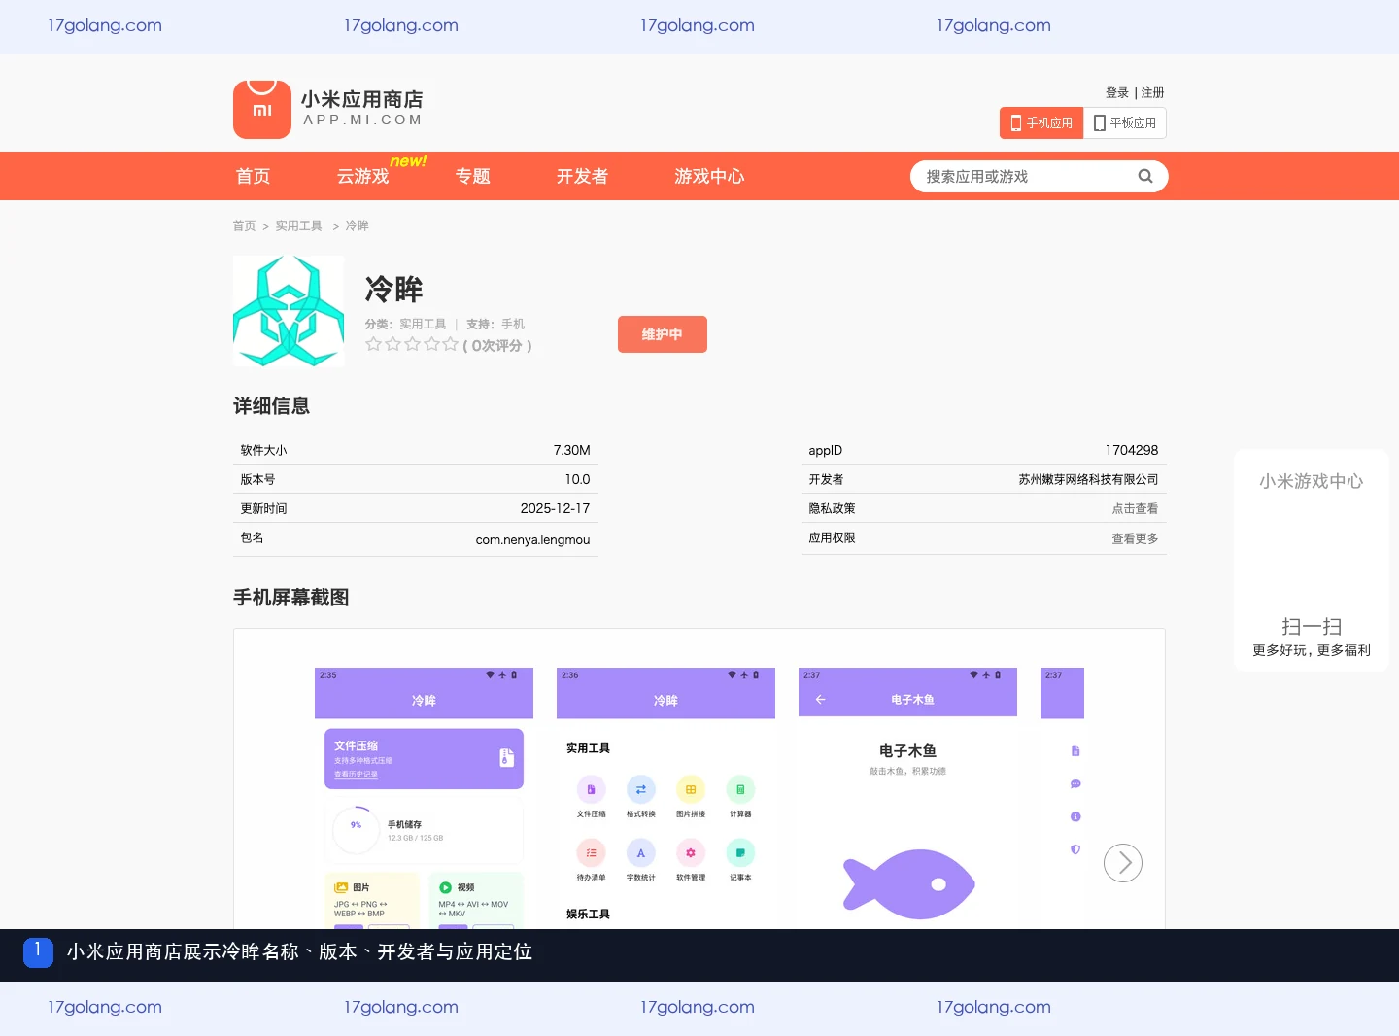Click developer 苏州嫩芽网络科技有限公司
This screenshot has height=1036, width=1399.
(1088, 479)
